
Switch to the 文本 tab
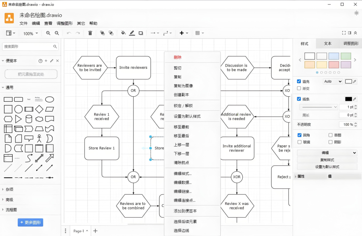[x=327, y=44]
